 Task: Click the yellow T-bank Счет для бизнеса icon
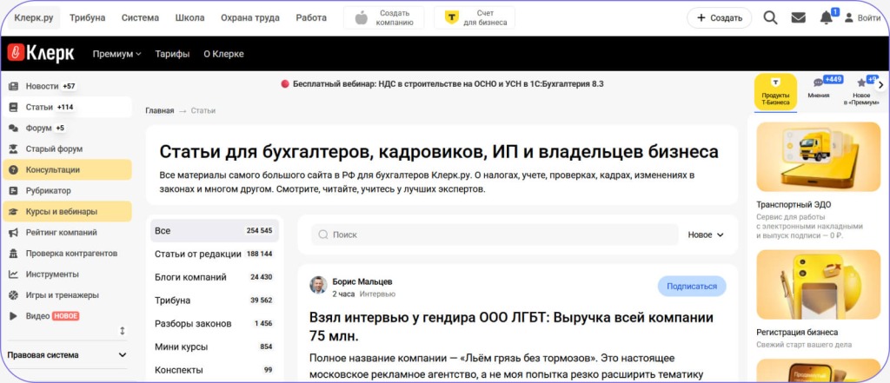(451, 17)
